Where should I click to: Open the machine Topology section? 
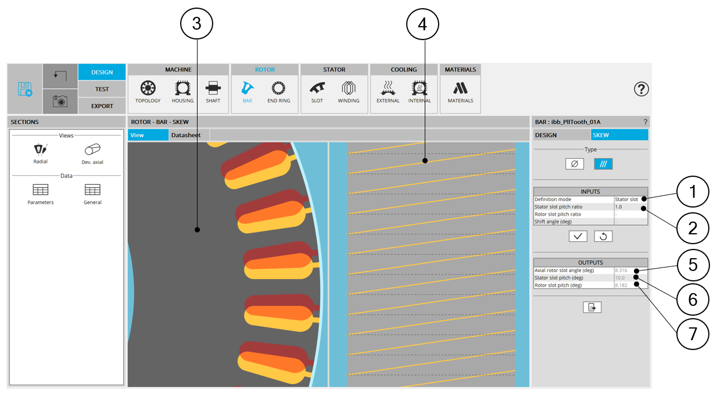click(148, 91)
